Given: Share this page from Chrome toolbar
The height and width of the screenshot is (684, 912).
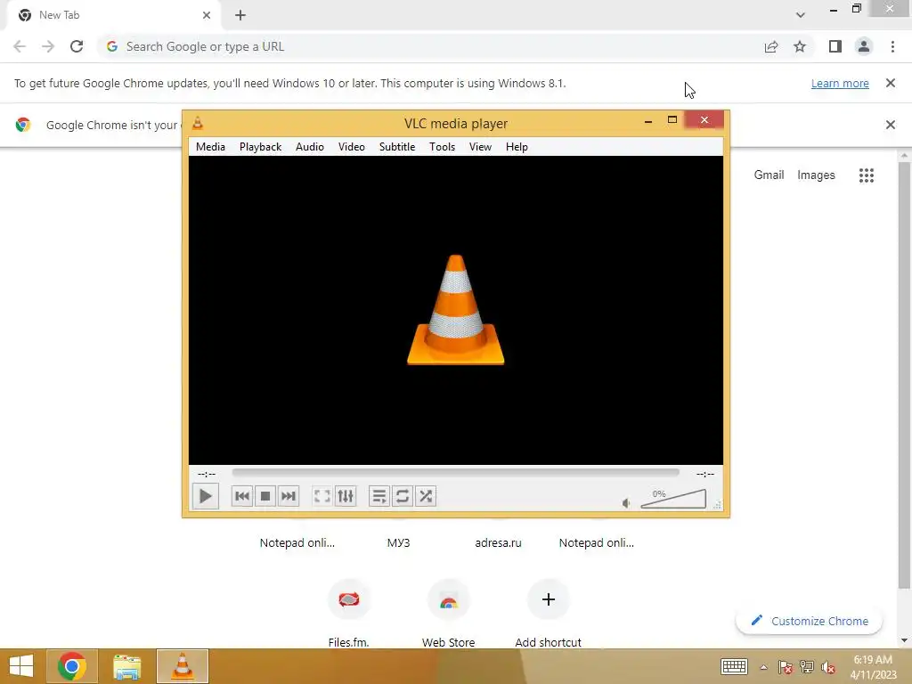Looking at the screenshot, I should pyautogui.click(x=771, y=46).
